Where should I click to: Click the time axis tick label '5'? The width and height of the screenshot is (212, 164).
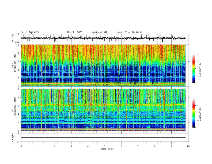(x=105, y=146)
